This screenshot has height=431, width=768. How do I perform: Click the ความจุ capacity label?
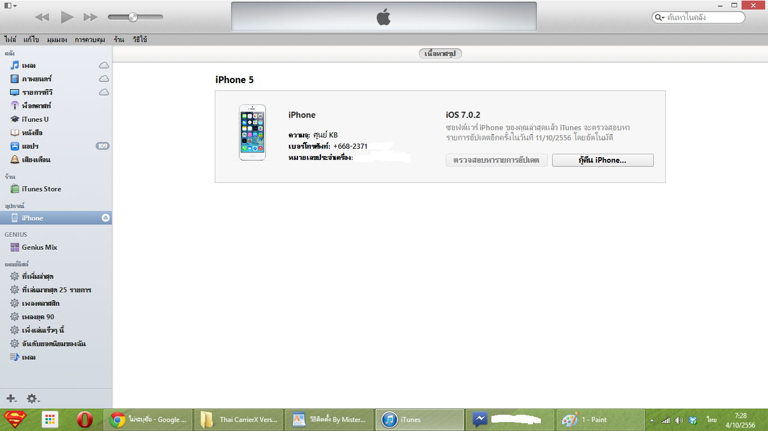299,135
